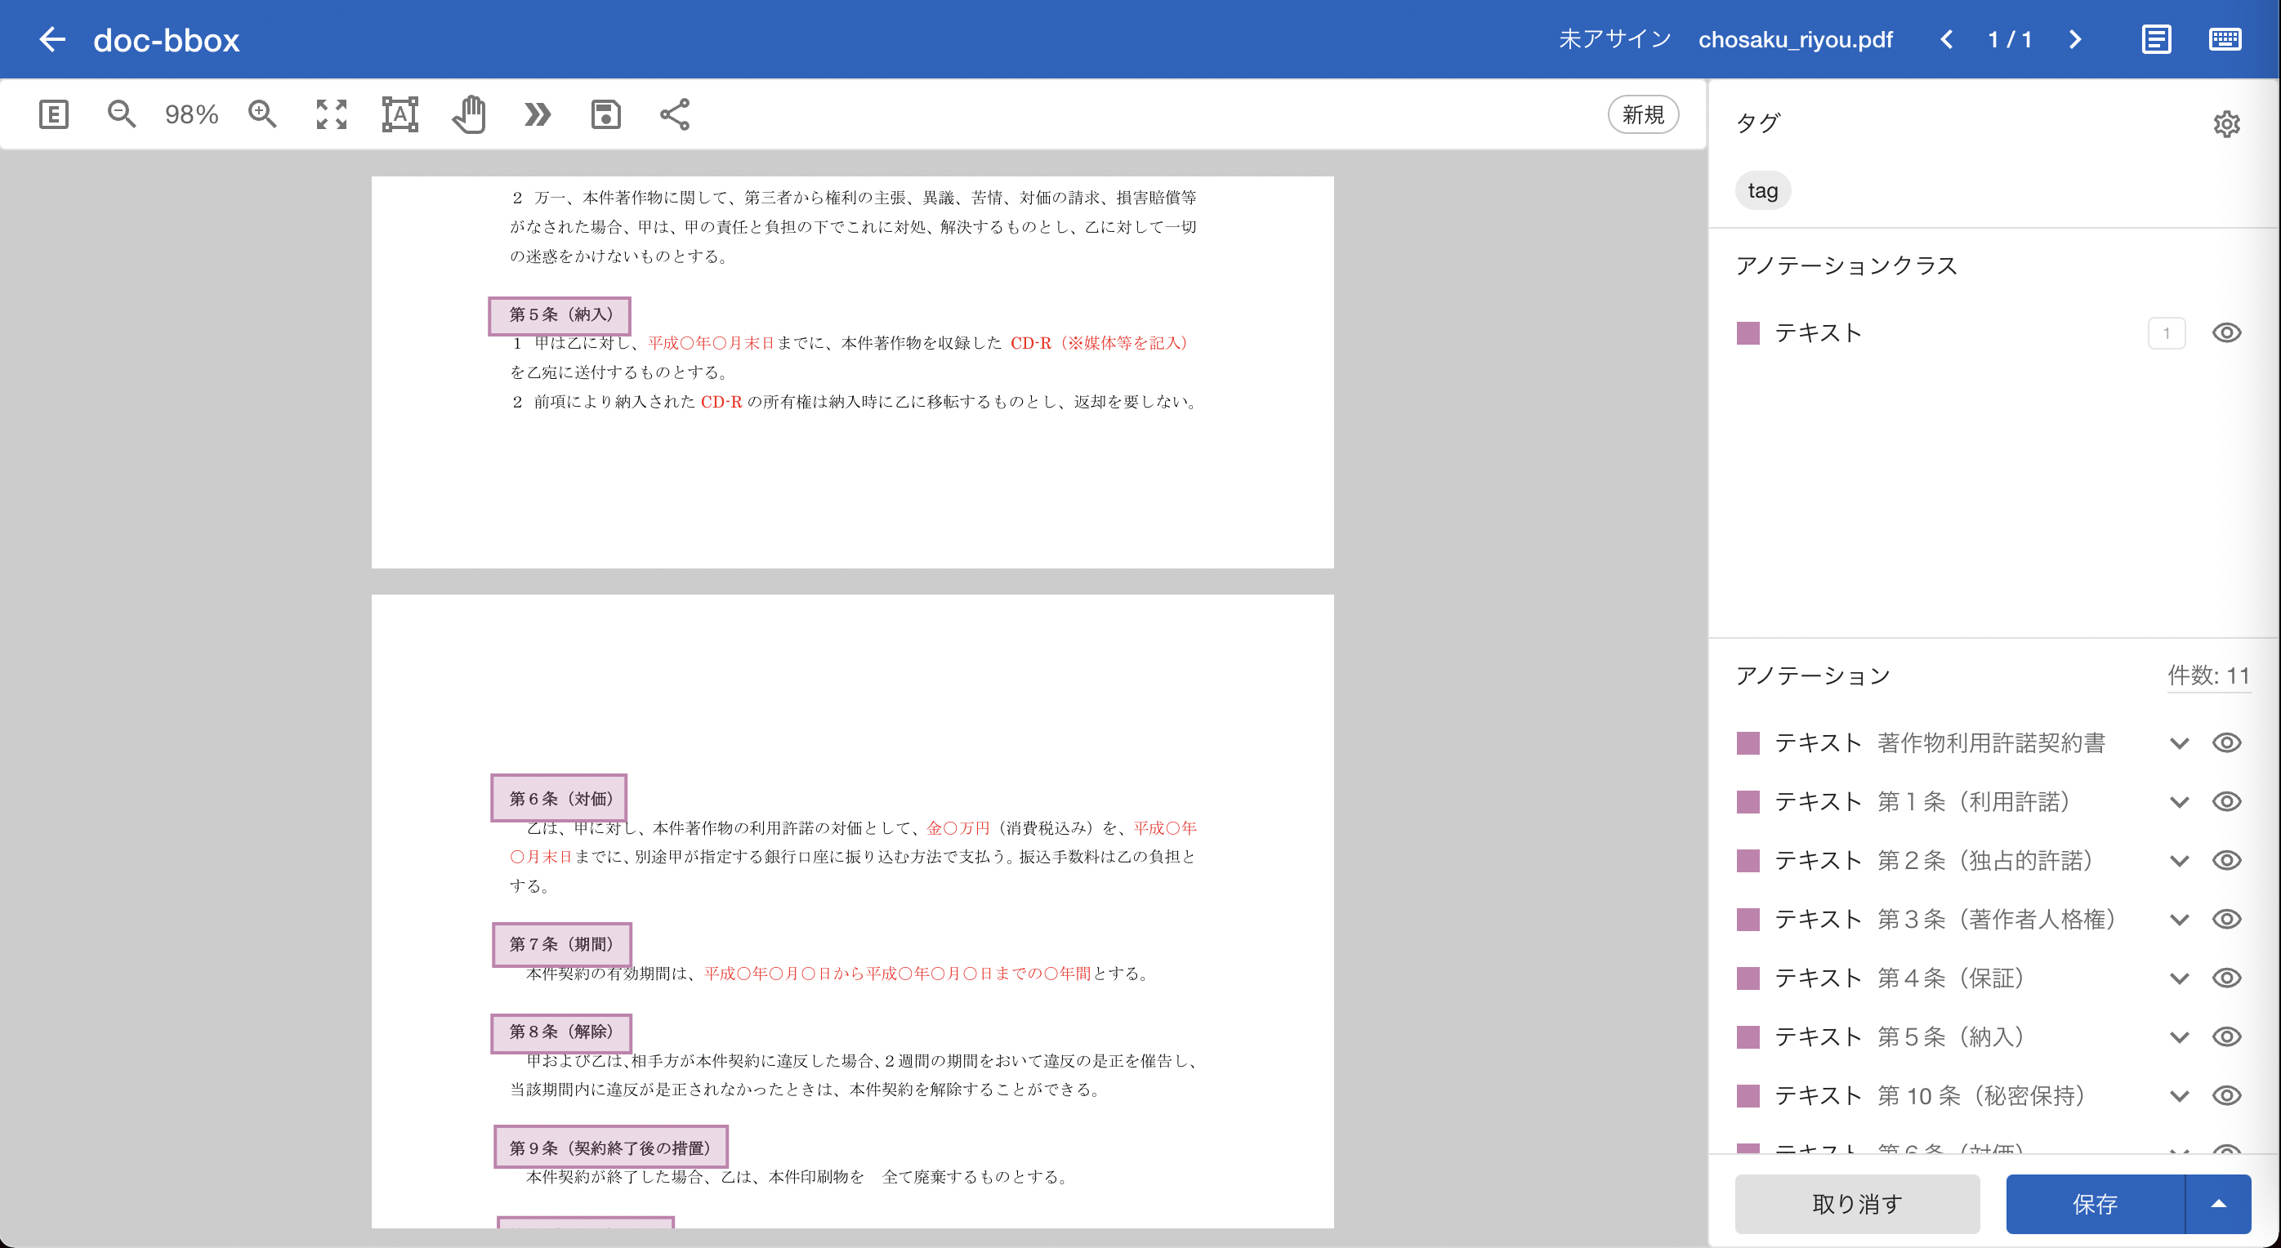Hide the 著作物利用許諾契約書 annotation
Viewport: 2281px width, 1248px height.
tap(2226, 742)
